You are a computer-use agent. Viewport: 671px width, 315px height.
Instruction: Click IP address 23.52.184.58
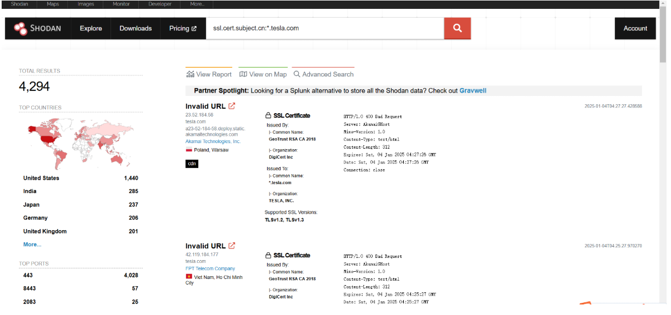[199, 115]
